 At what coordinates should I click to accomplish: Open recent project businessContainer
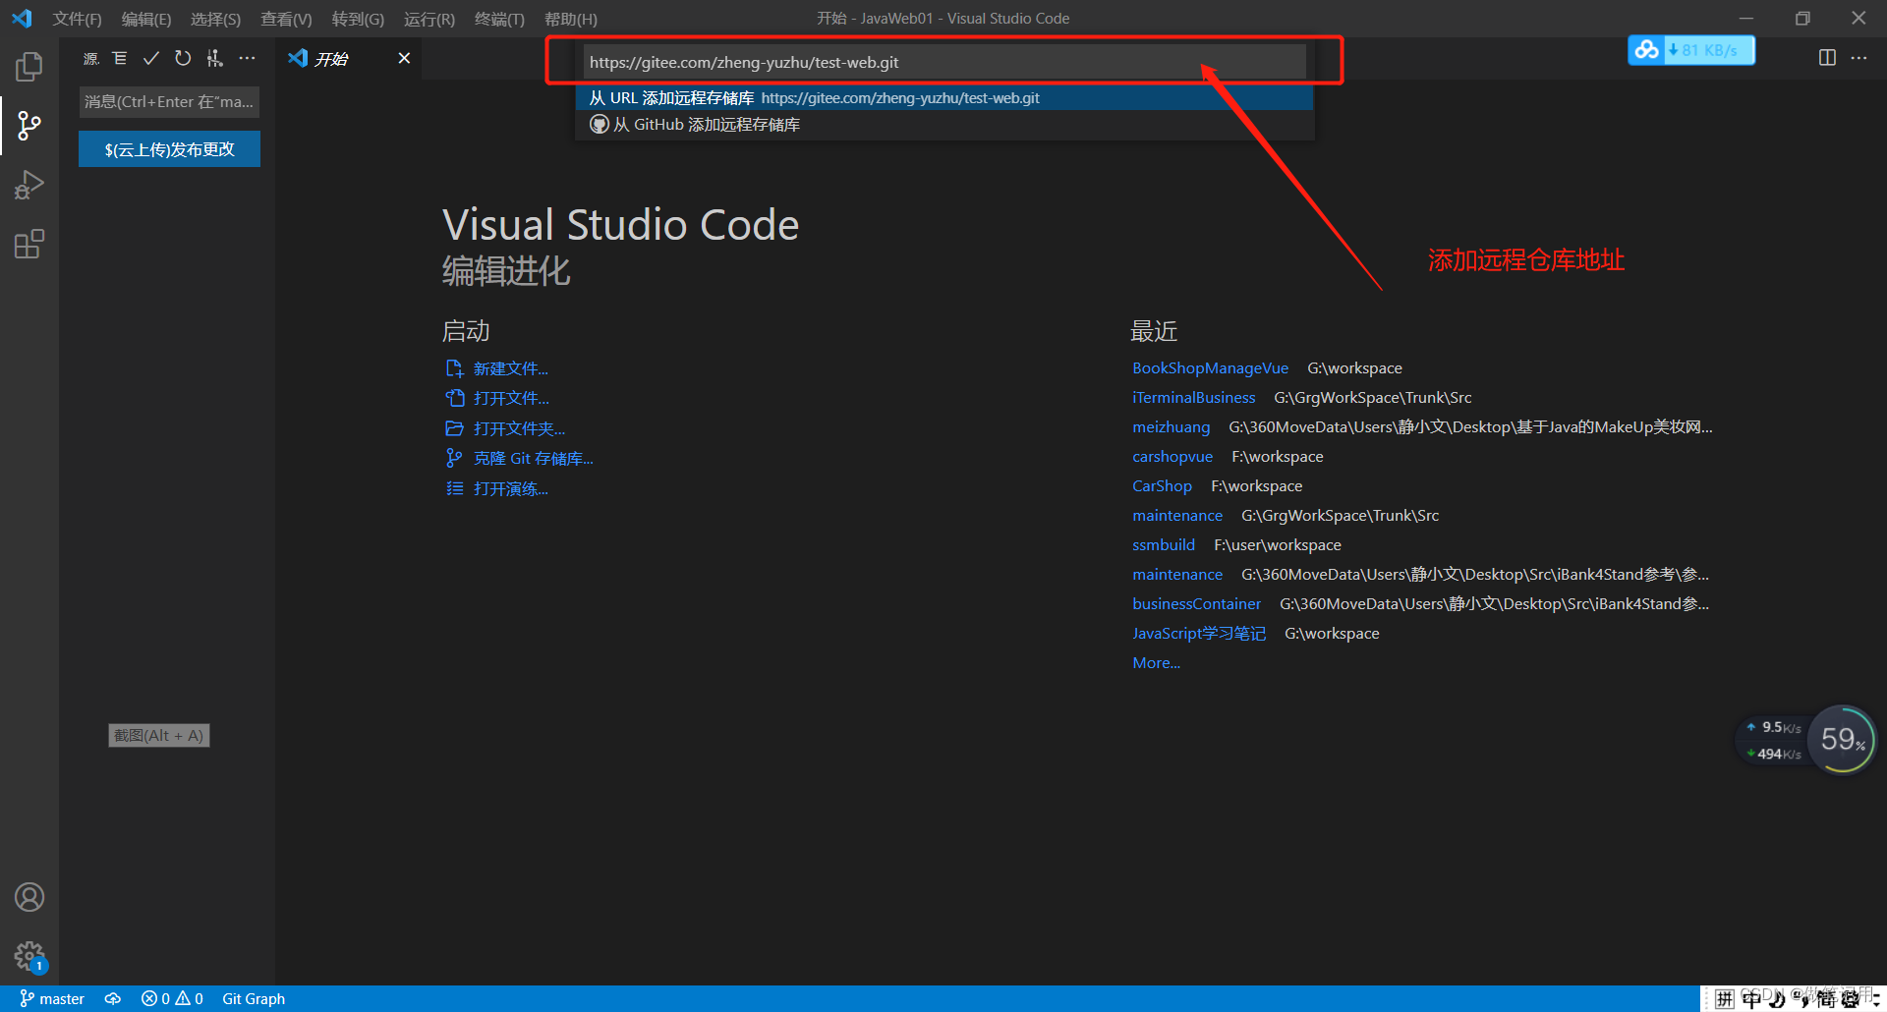(x=1196, y=604)
